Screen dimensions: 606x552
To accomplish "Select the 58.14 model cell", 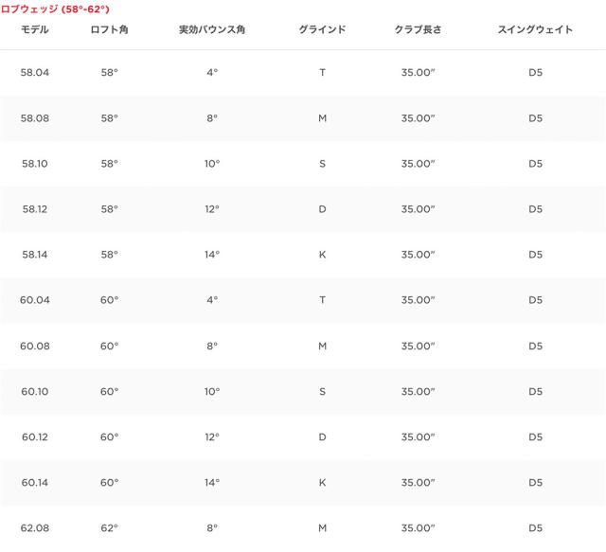I will 34,255.
